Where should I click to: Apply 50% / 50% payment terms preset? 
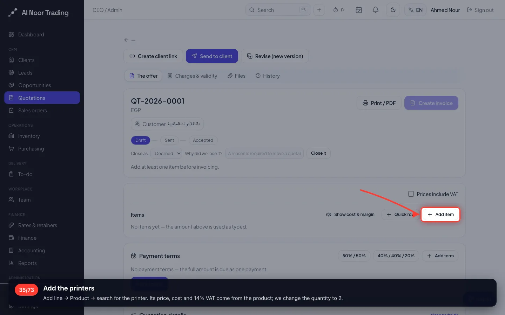[x=354, y=256]
